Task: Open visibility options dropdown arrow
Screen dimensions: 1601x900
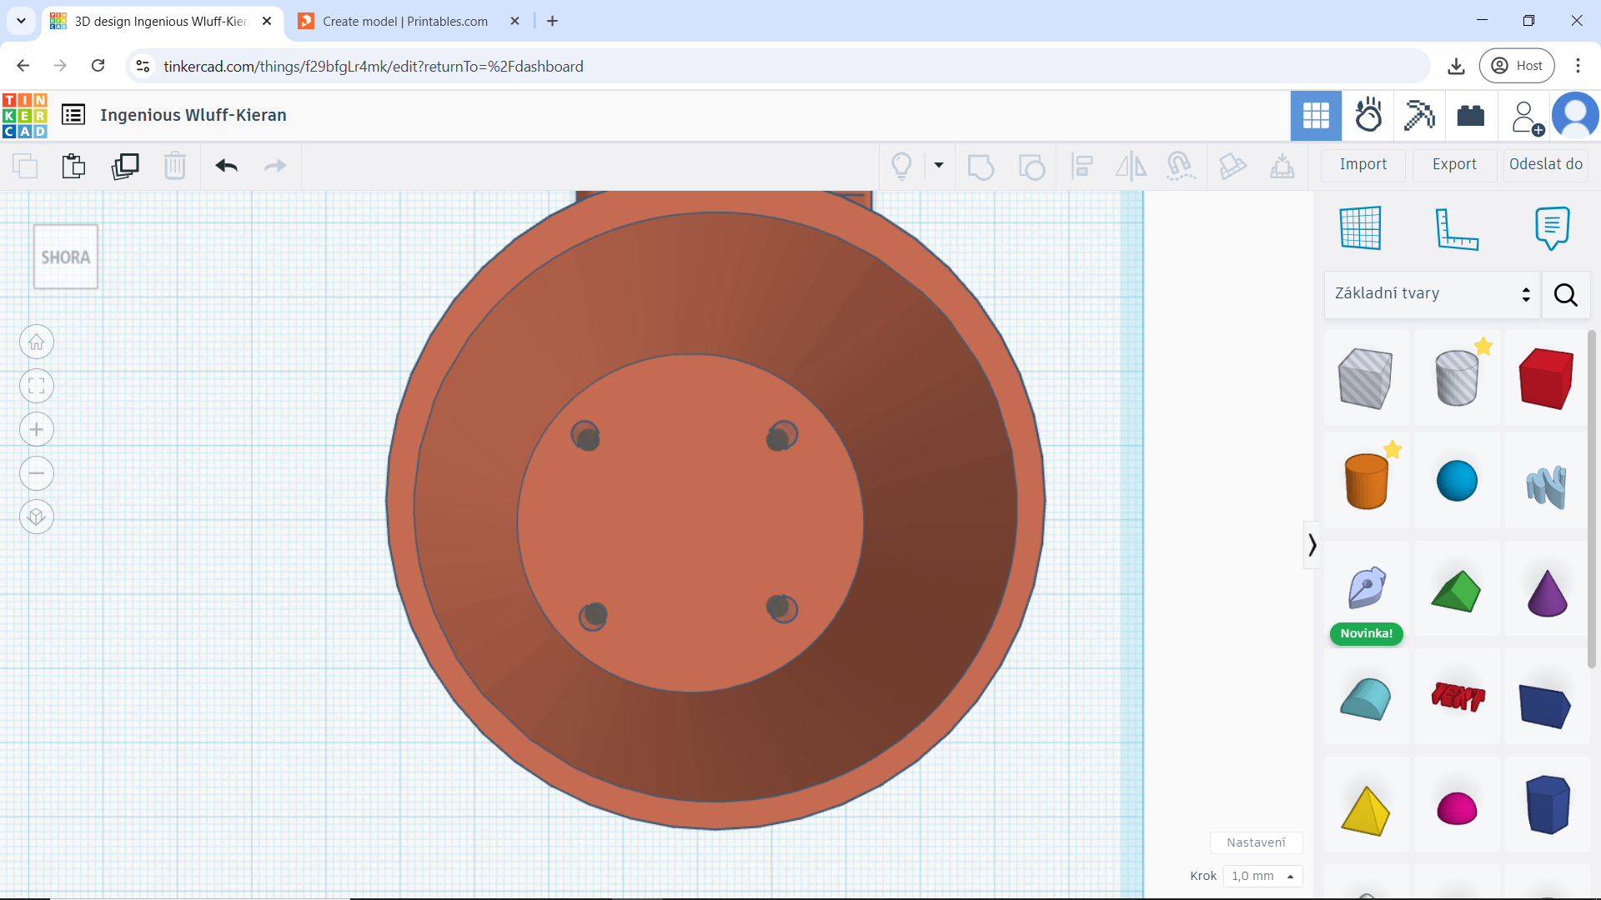Action: (x=939, y=165)
